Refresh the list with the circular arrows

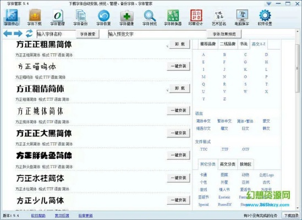tap(29, 34)
